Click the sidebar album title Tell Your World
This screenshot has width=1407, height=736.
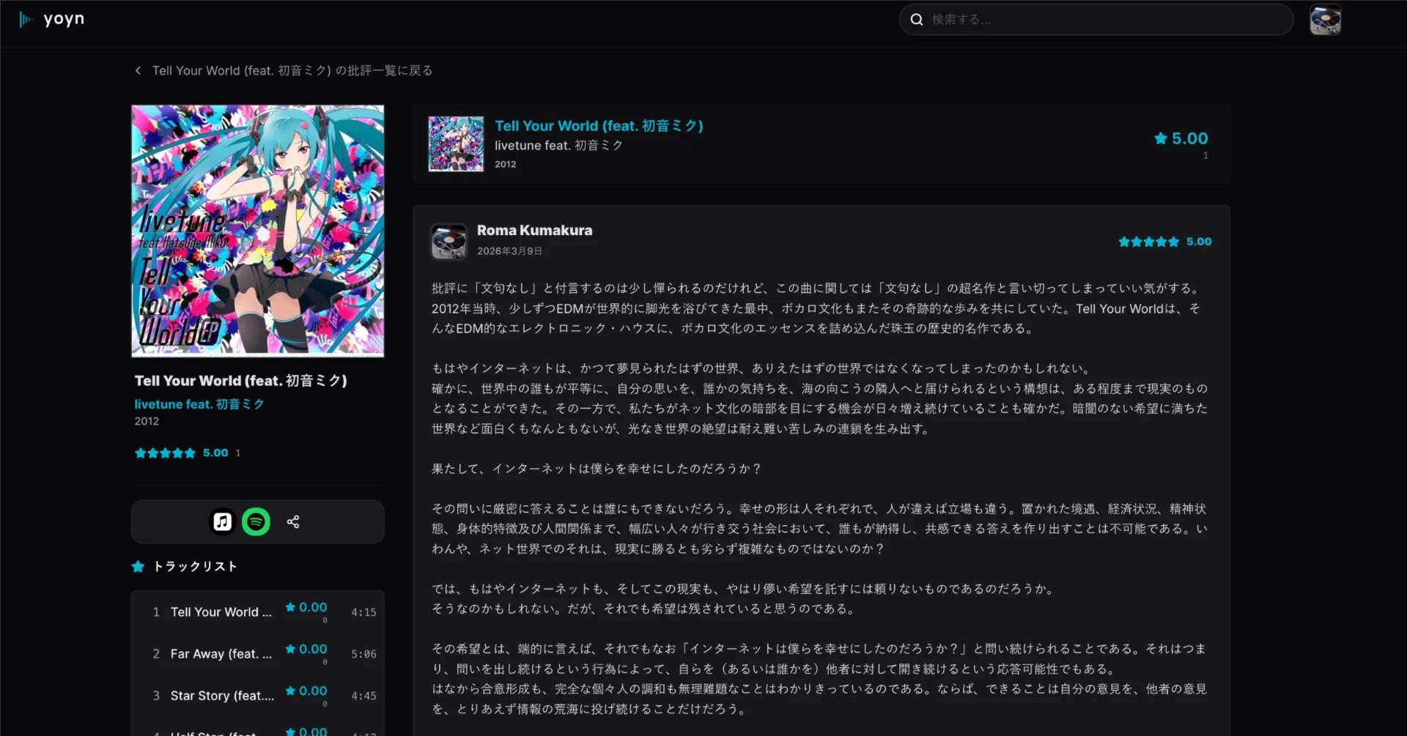tap(241, 381)
